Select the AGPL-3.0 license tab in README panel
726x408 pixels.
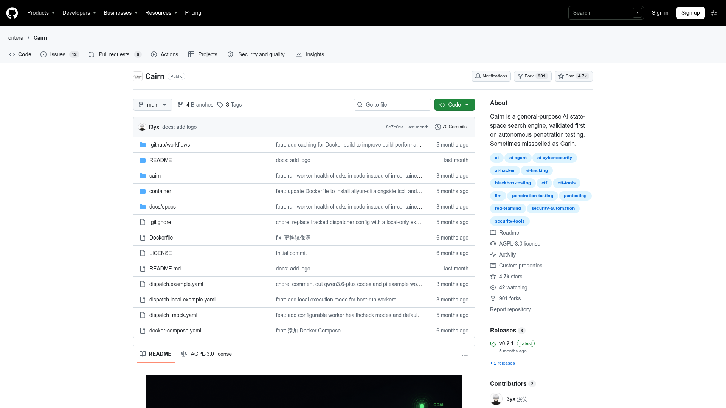(206, 354)
